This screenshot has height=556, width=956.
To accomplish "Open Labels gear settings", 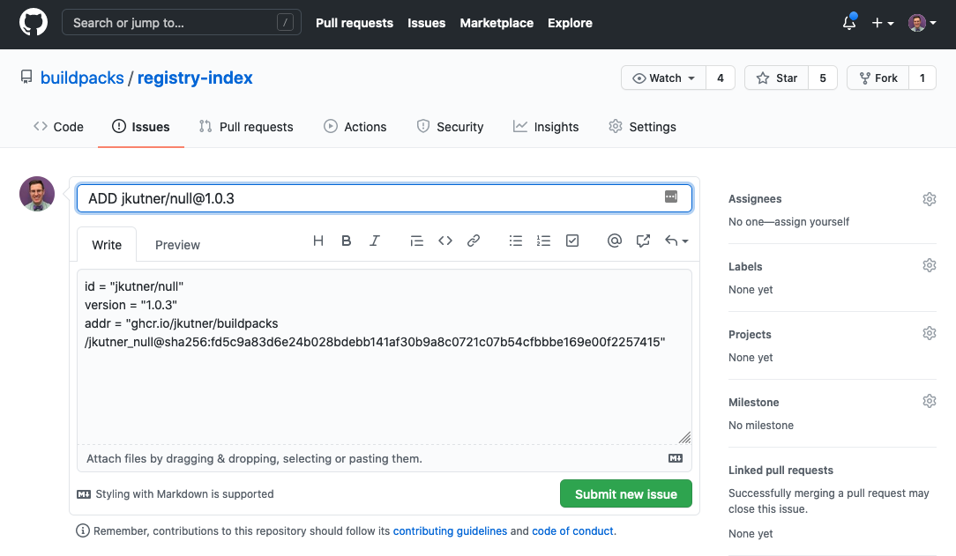I will click(930, 265).
